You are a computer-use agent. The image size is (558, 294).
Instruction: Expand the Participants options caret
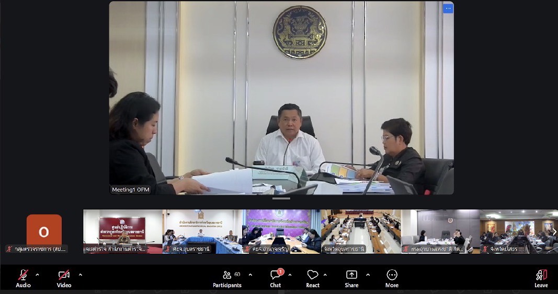(x=250, y=274)
